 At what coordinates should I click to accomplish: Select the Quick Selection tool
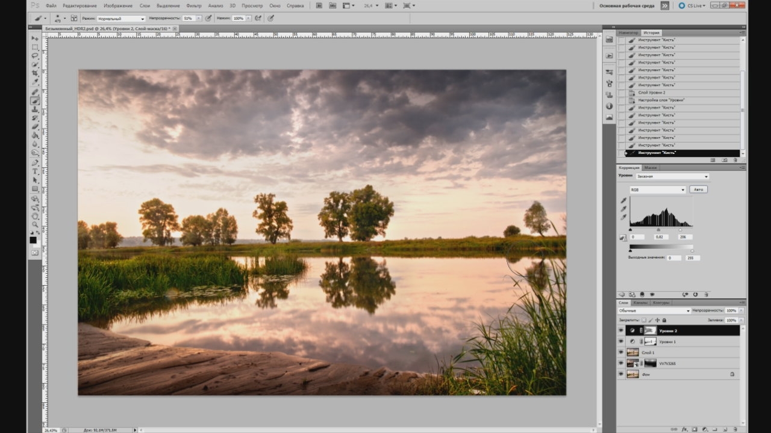(35, 64)
